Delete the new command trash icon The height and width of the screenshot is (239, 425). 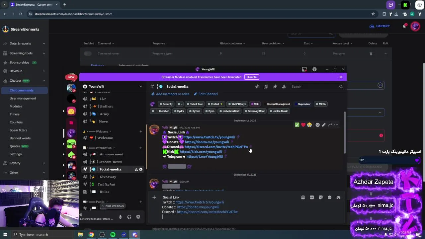[x=371, y=53]
